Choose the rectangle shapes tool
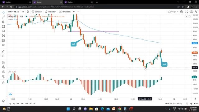199x112 pixels. pos(3,26)
